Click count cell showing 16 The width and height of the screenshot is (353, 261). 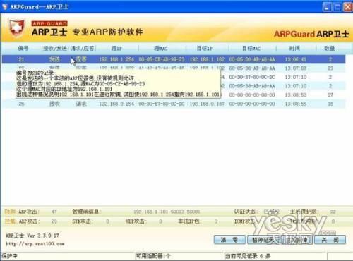pos(330,104)
